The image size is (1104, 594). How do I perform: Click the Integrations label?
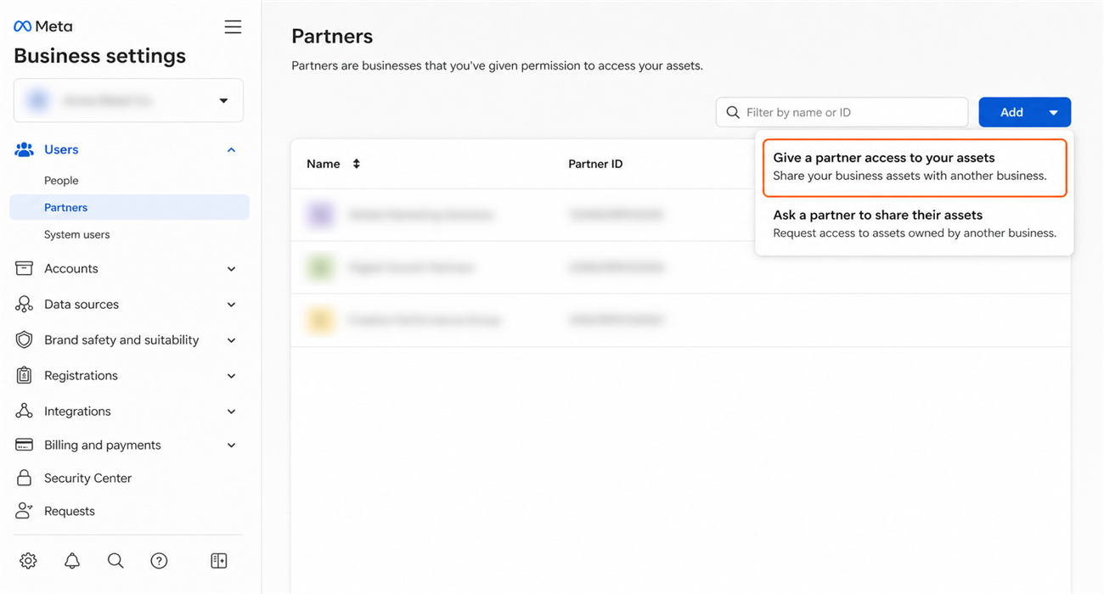[x=77, y=411]
